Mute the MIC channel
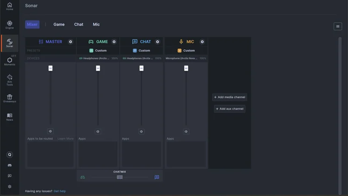This screenshot has height=196, width=348. tap(186, 131)
